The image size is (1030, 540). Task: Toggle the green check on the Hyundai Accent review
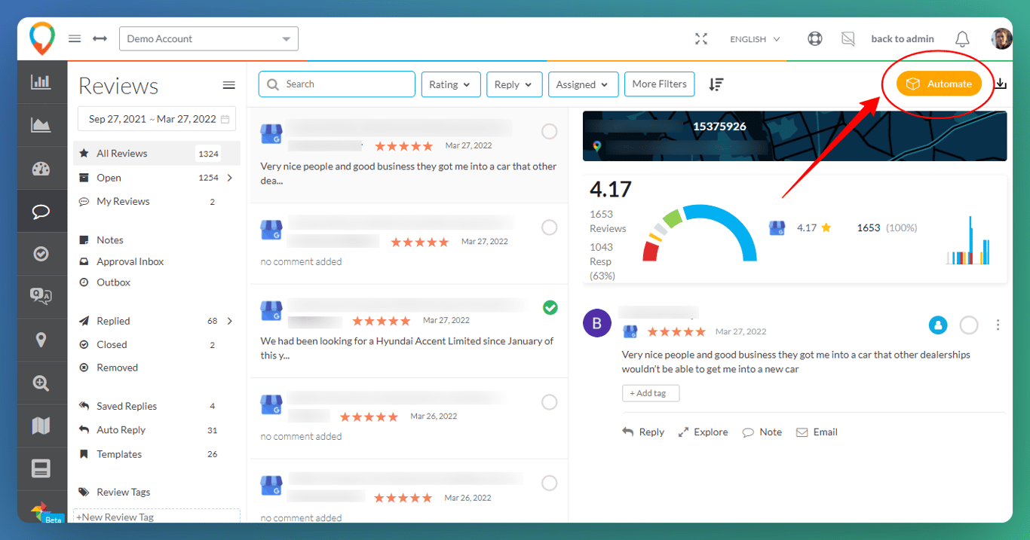pos(550,307)
